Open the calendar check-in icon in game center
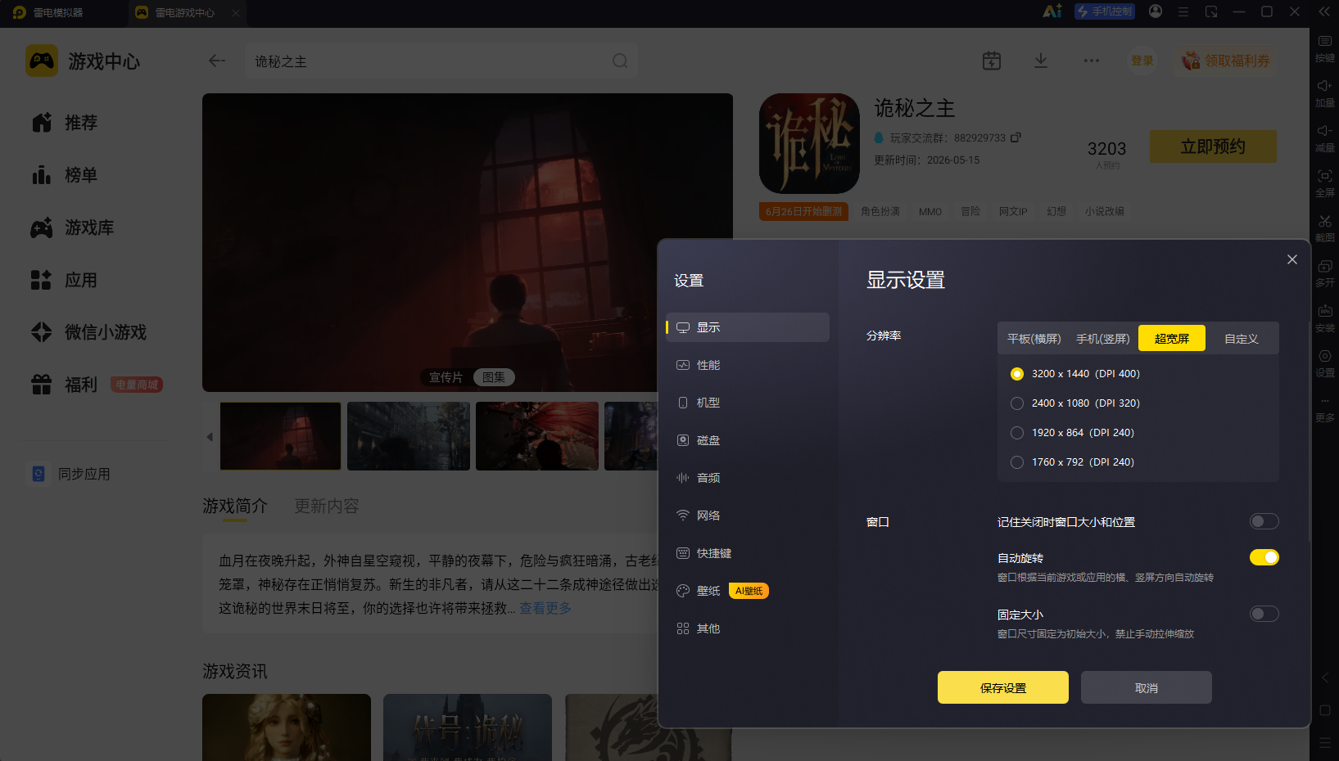 [x=992, y=61]
